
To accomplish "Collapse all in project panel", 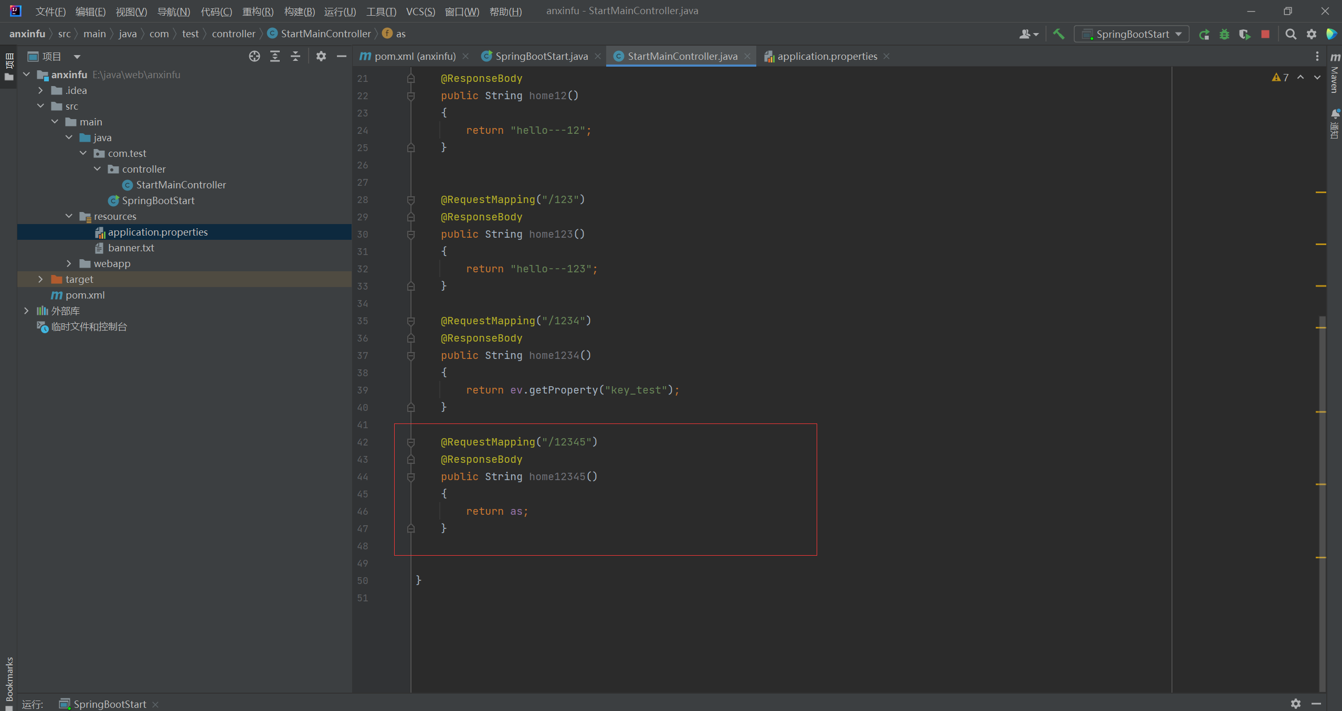I will pyautogui.click(x=295, y=56).
